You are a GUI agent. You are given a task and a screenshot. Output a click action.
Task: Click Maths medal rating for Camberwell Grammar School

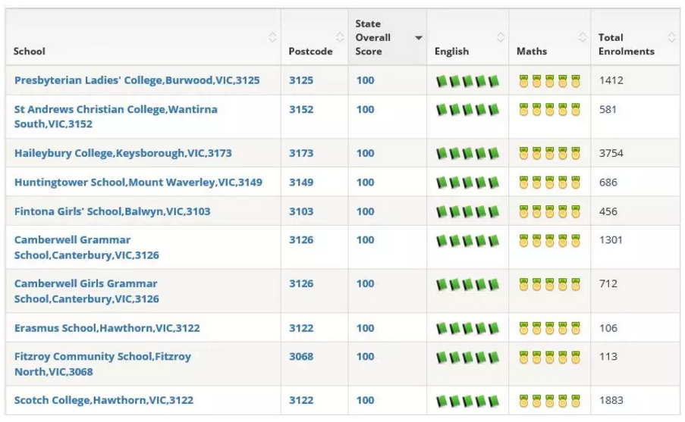549,241
